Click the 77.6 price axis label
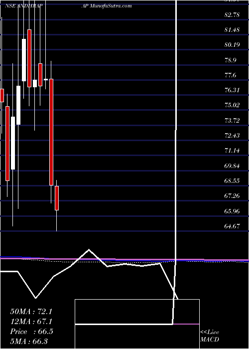249x349 pixels. click(x=231, y=75)
